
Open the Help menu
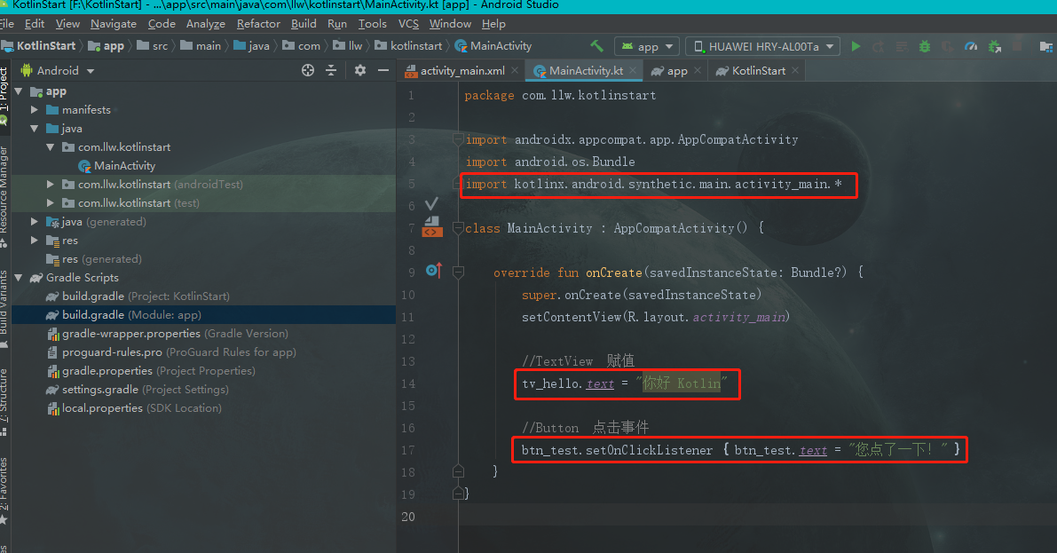click(x=493, y=24)
